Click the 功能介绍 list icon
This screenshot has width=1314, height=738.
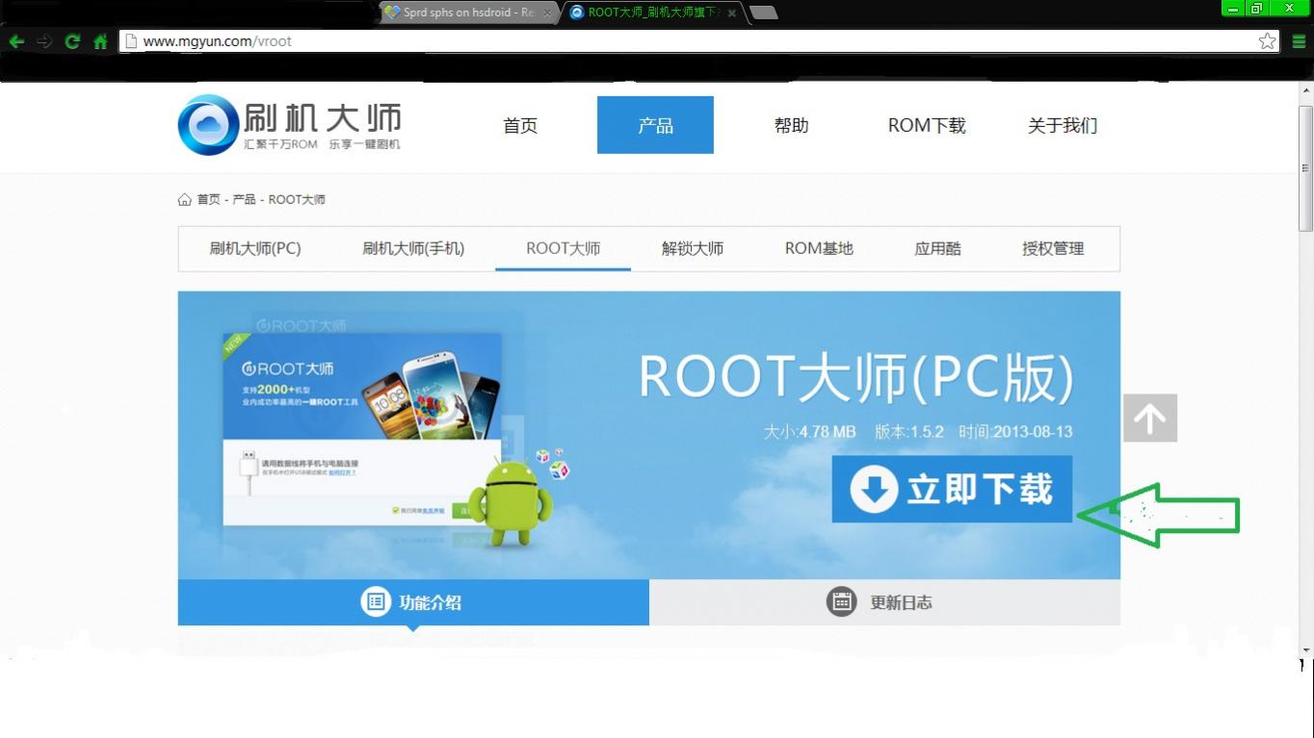376,602
